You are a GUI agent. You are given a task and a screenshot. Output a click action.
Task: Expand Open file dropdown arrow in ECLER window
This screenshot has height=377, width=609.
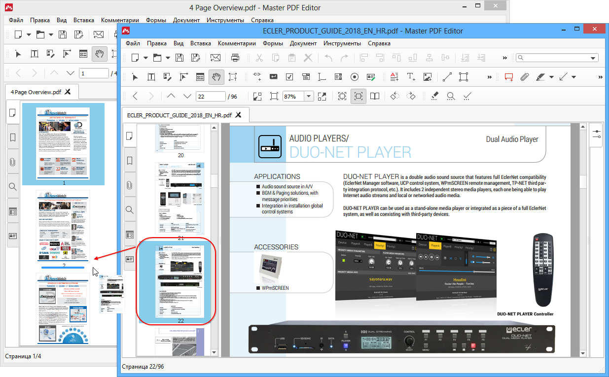(168, 58)
